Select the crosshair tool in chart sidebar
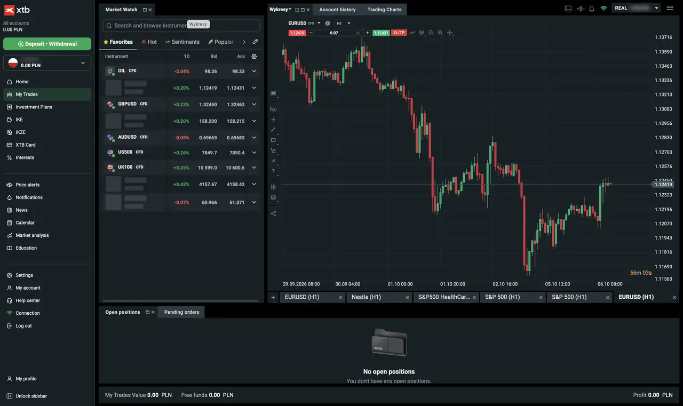The height and width of the screenshot is (406, 683). [273, 120]
